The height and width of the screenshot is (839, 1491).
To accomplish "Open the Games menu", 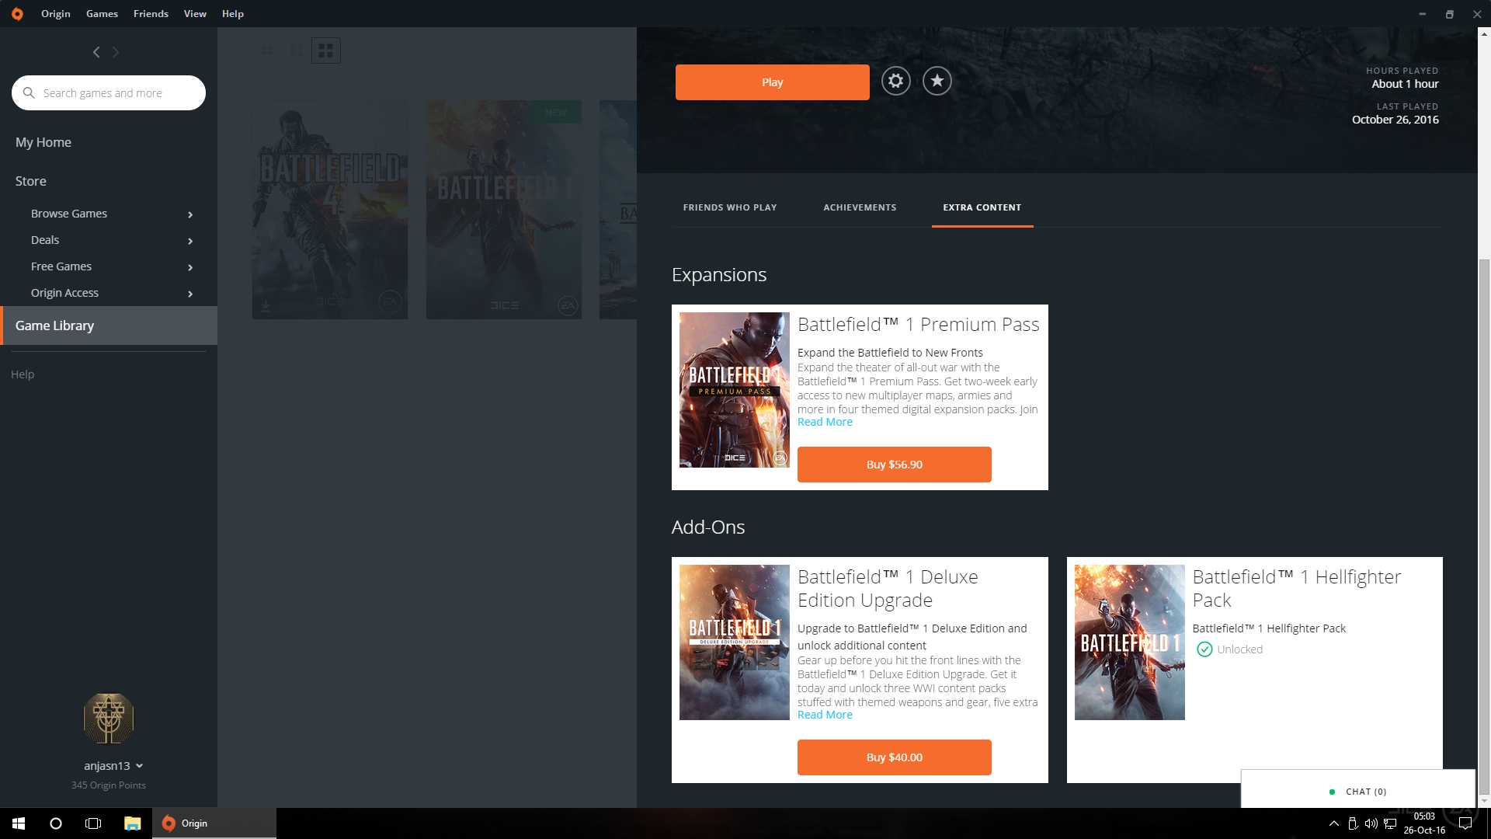I will point(102,14).
